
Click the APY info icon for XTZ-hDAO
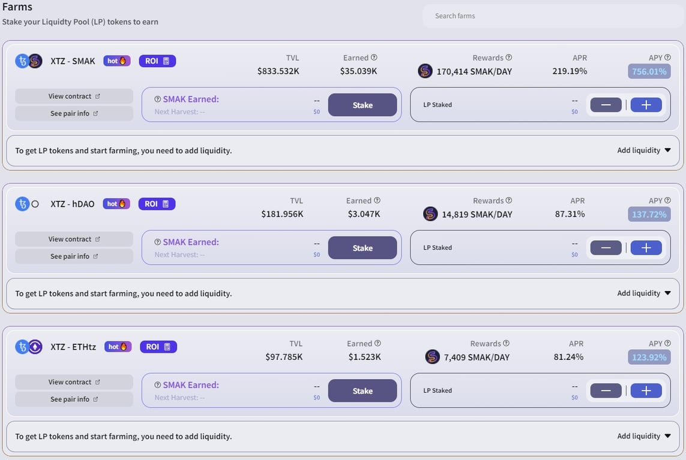click(x=667, y=201)
